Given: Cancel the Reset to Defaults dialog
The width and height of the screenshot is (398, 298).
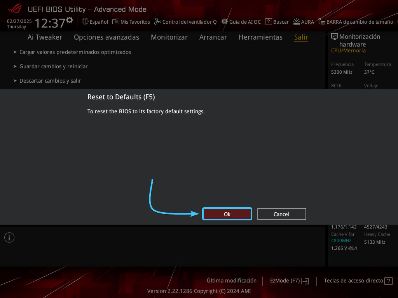Looking at the screenshot, I should 281,214.
